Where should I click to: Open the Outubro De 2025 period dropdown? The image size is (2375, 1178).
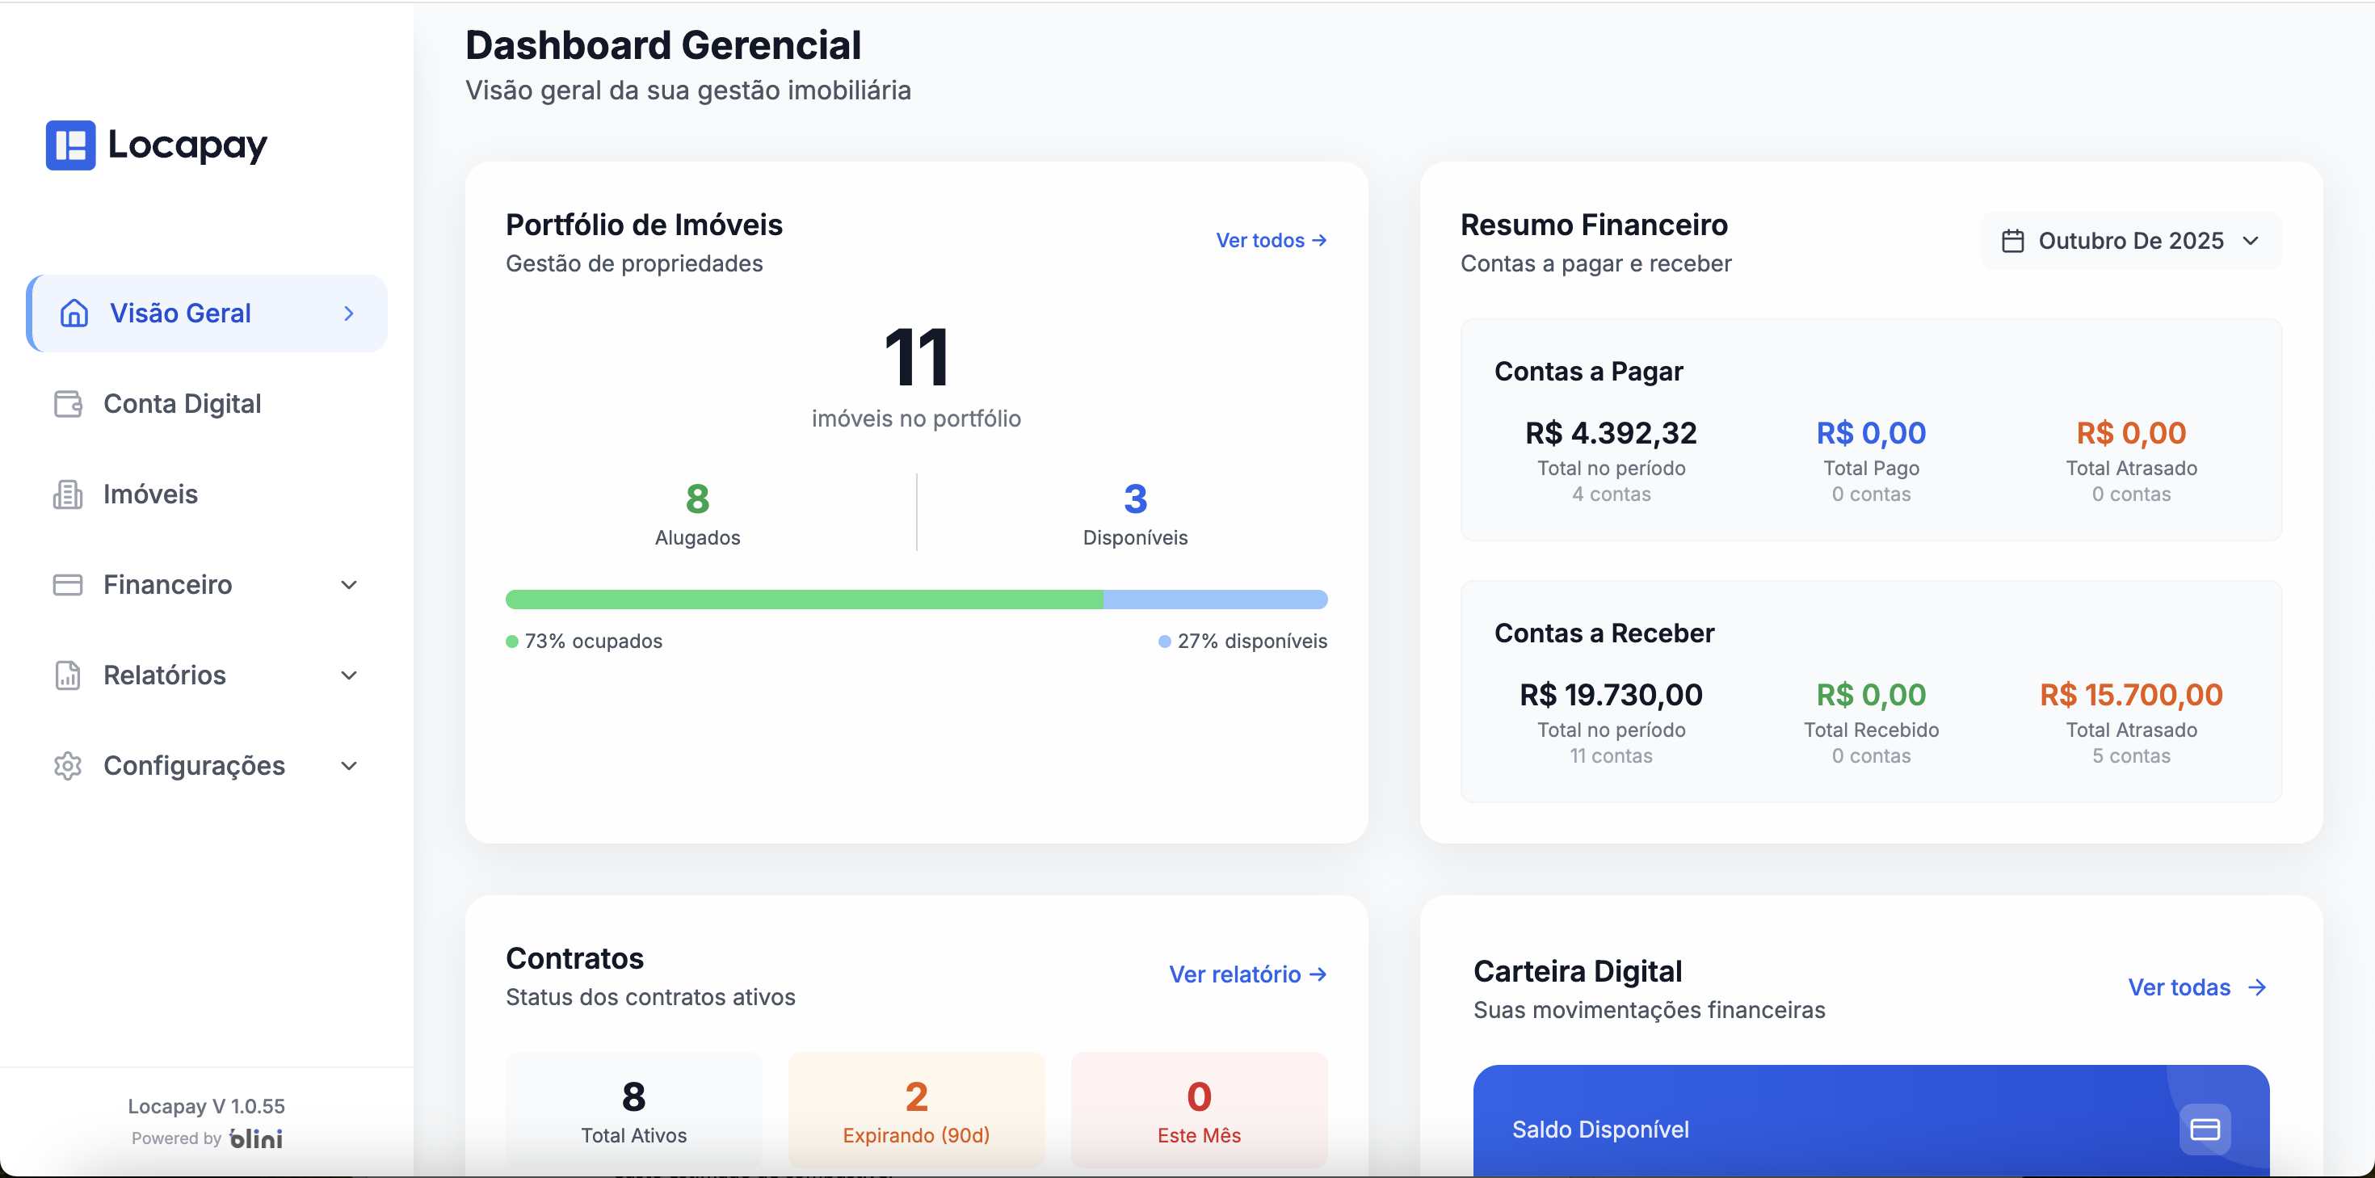(x=2131, y=241)
